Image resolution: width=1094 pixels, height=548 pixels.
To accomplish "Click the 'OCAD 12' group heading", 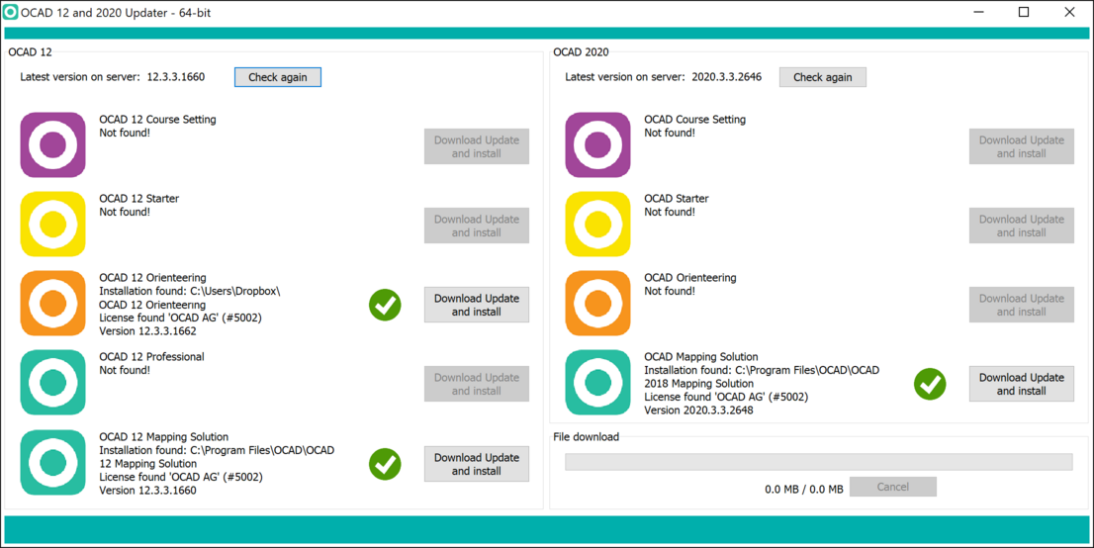I will click(x=30, y=51).
